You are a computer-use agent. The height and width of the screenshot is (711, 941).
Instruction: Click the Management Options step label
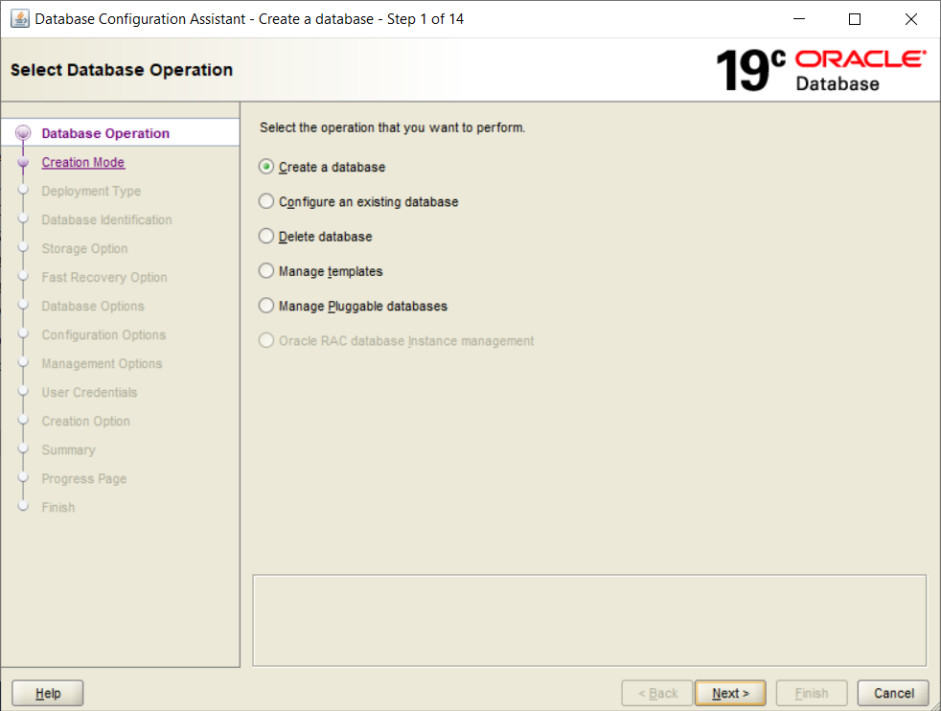(102, 363)
